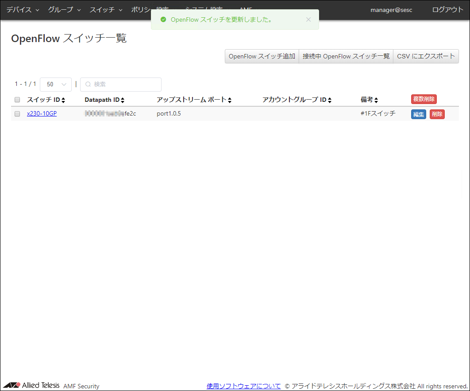Click OpenFlow スイッチ追加 button
This screenshot has width=470, height=391.
click(262, 56)
